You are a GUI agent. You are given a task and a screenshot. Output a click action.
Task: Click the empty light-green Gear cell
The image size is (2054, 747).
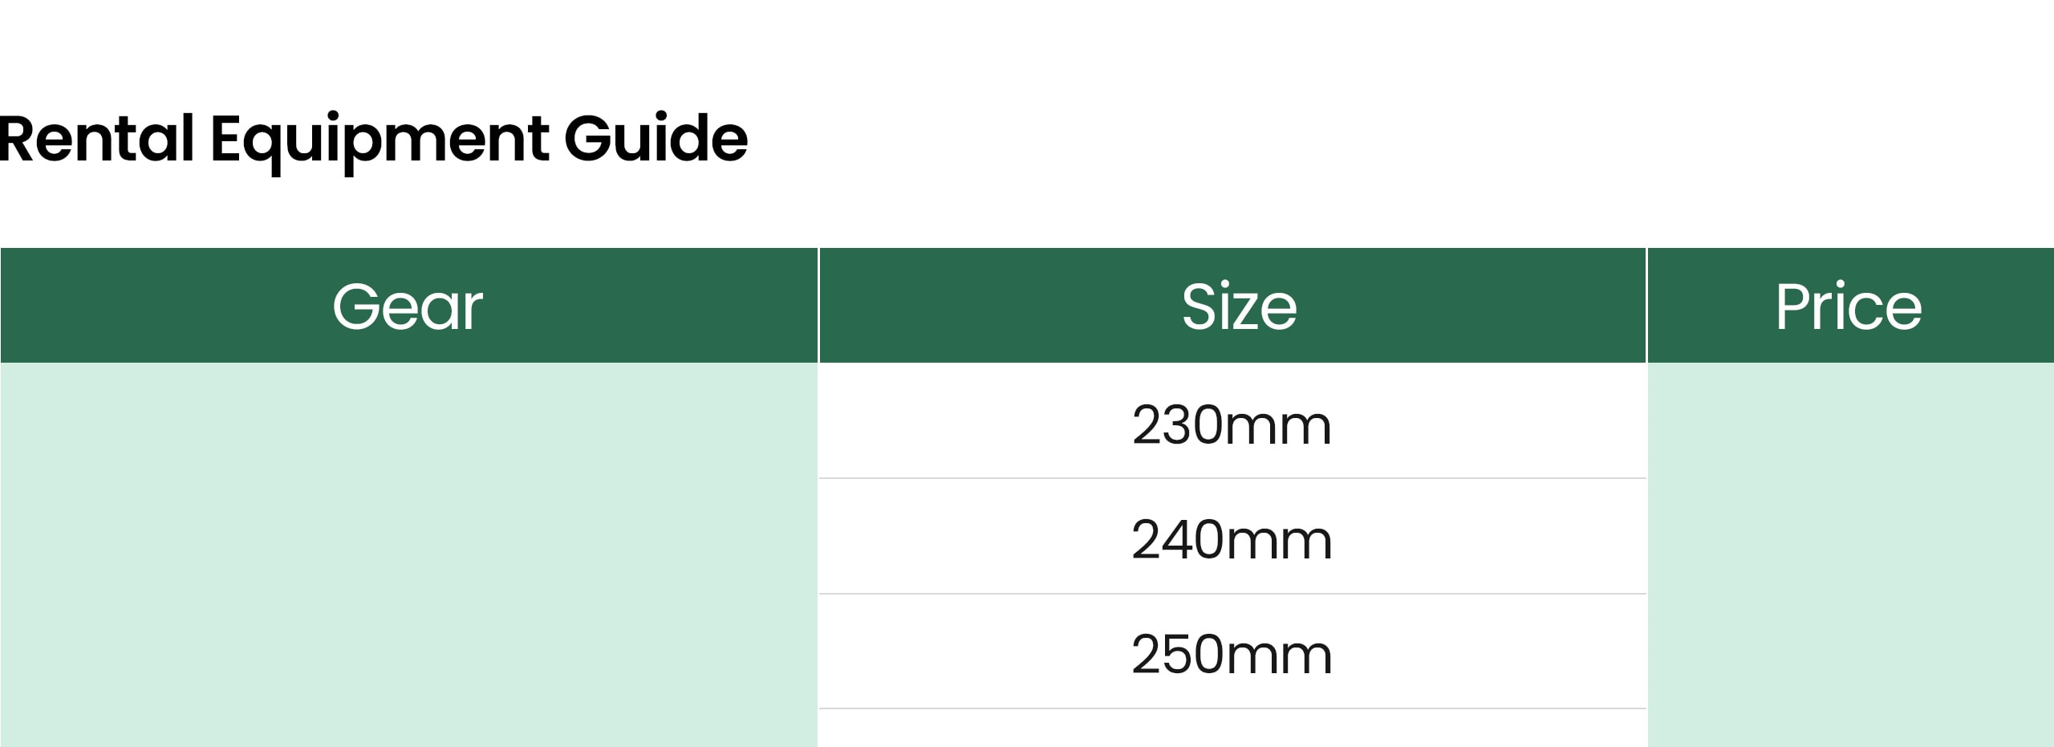click(x=408, y=554)
